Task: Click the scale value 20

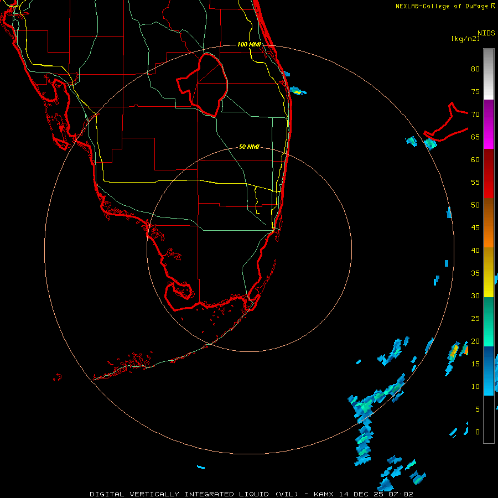Action: click(x=475, y=341)
